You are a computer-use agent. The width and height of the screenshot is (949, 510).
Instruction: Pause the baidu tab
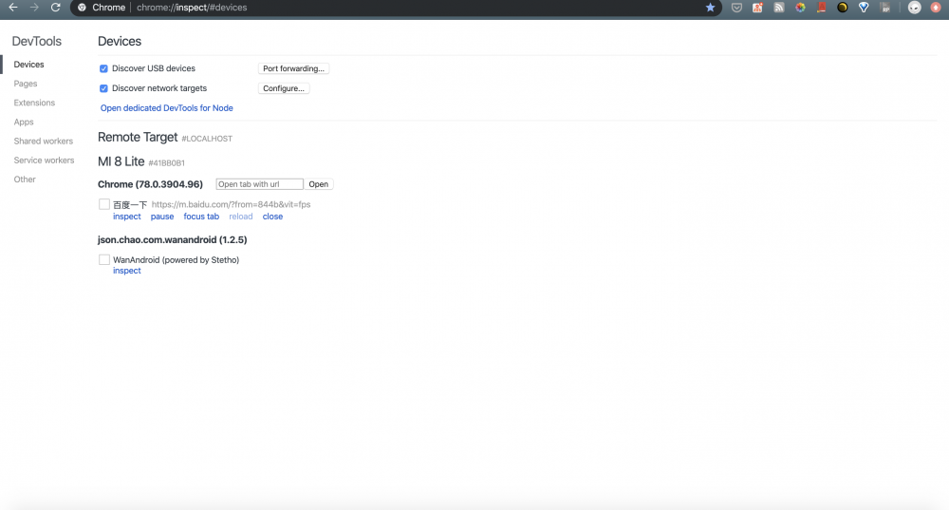point(162,217)
